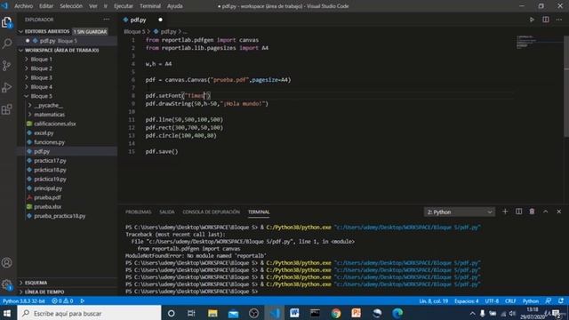The height and width of the screenshot is (320, 569).
Task: Open Word from the taskbar
Action: point(294,313)
